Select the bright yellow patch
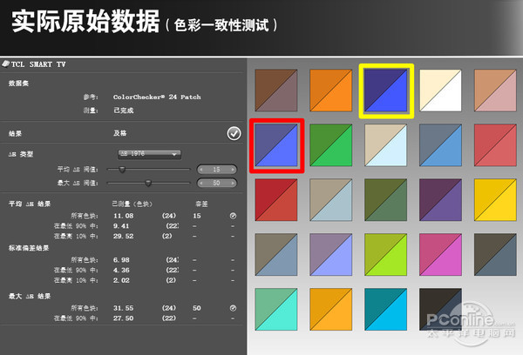Viewport: 523px width, 355px height. pos(495,200)
